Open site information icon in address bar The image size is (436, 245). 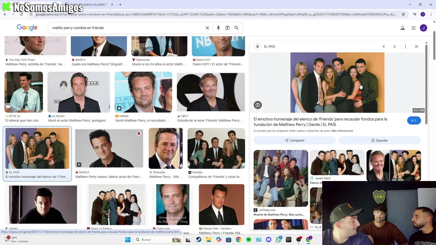point(31,14)
